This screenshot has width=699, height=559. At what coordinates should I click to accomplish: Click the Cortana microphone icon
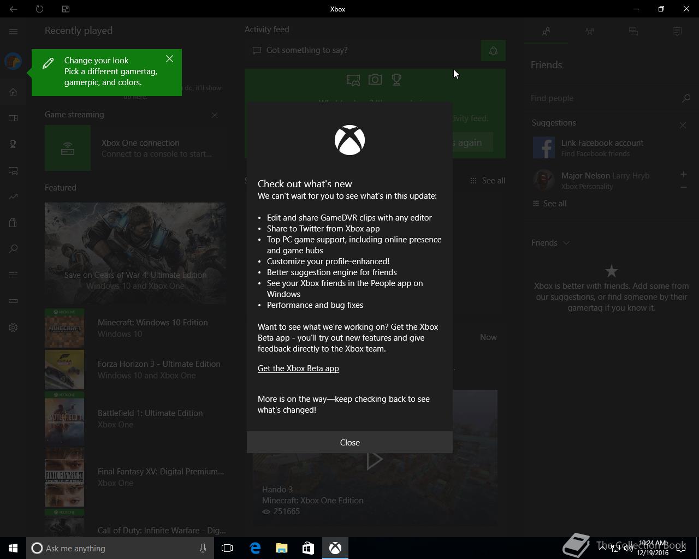[203, 548]
